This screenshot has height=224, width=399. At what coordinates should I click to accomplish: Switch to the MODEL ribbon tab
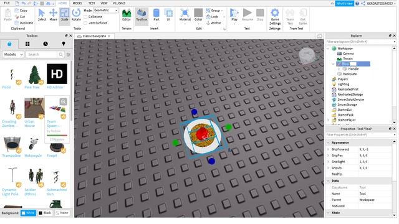click(x=77, y=3)
